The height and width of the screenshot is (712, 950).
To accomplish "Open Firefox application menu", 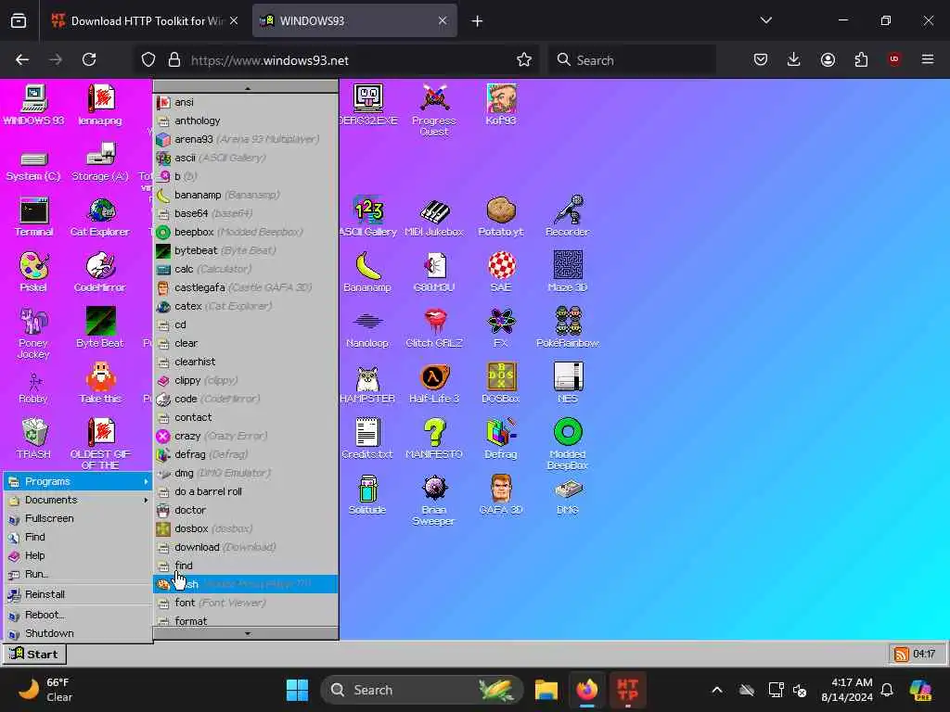I will click(x=928, y=60).
